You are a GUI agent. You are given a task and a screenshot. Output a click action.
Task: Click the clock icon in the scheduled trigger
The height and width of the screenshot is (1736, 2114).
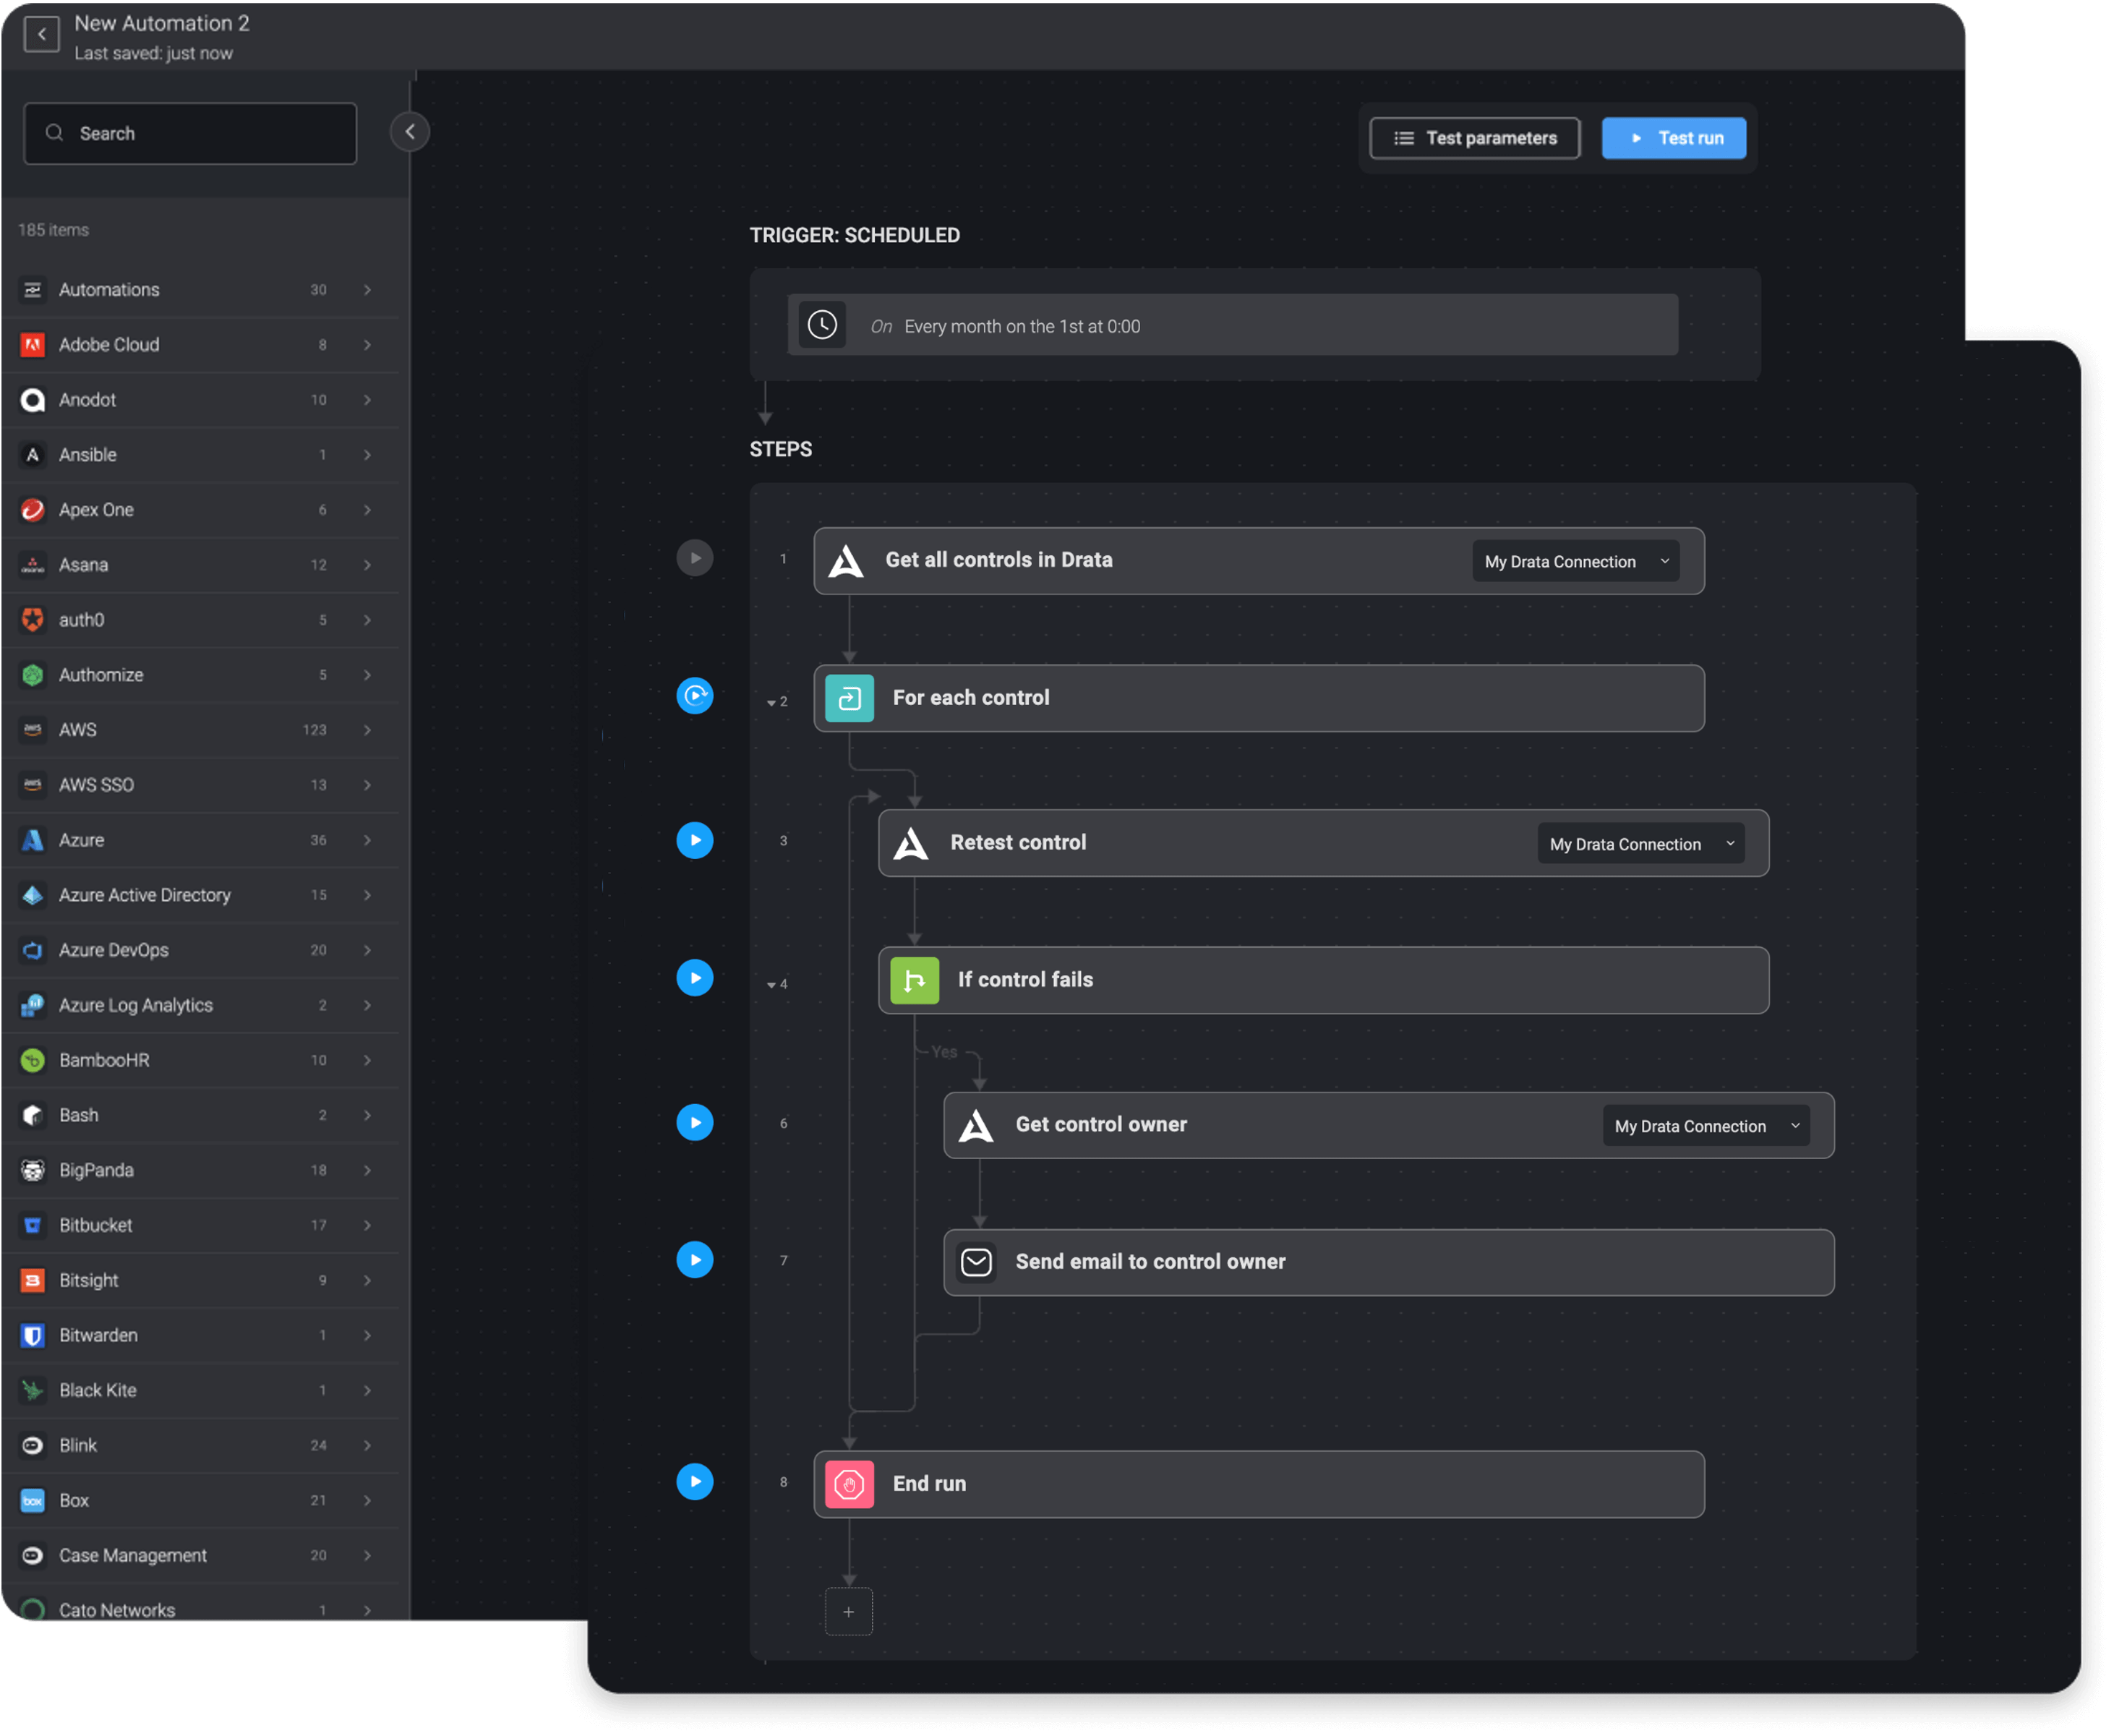pos(822,325)
